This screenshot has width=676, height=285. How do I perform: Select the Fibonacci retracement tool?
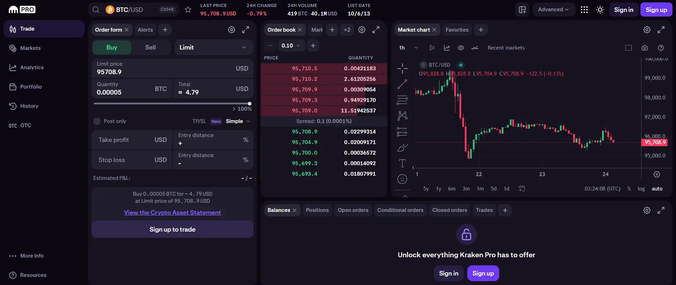click(402, 100)
